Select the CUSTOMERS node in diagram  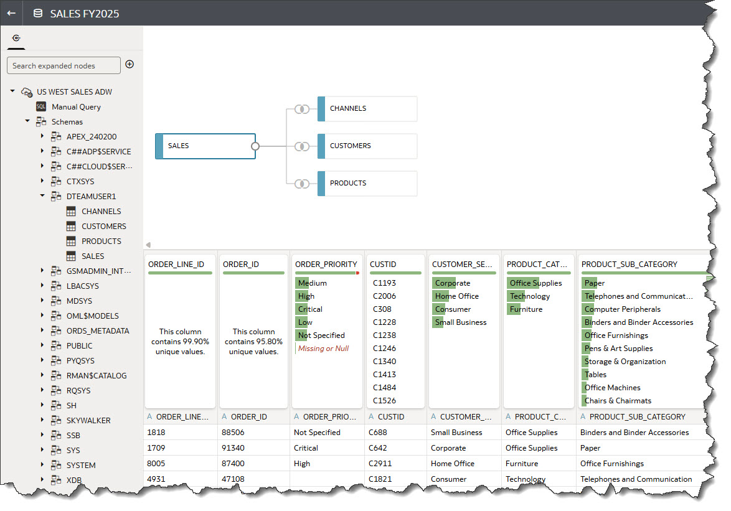[x=367, y=146]
